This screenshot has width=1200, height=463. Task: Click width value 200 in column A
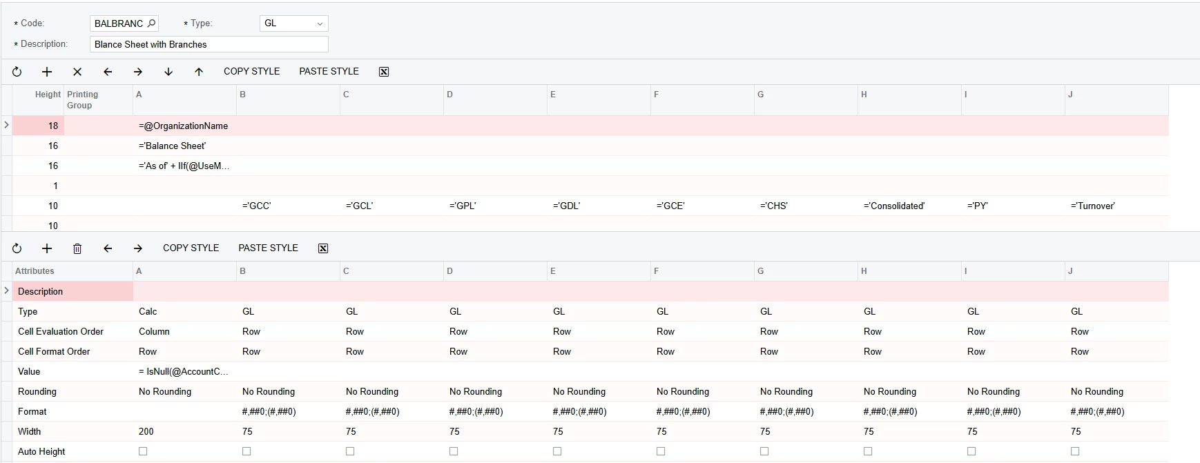pos(184,431)
